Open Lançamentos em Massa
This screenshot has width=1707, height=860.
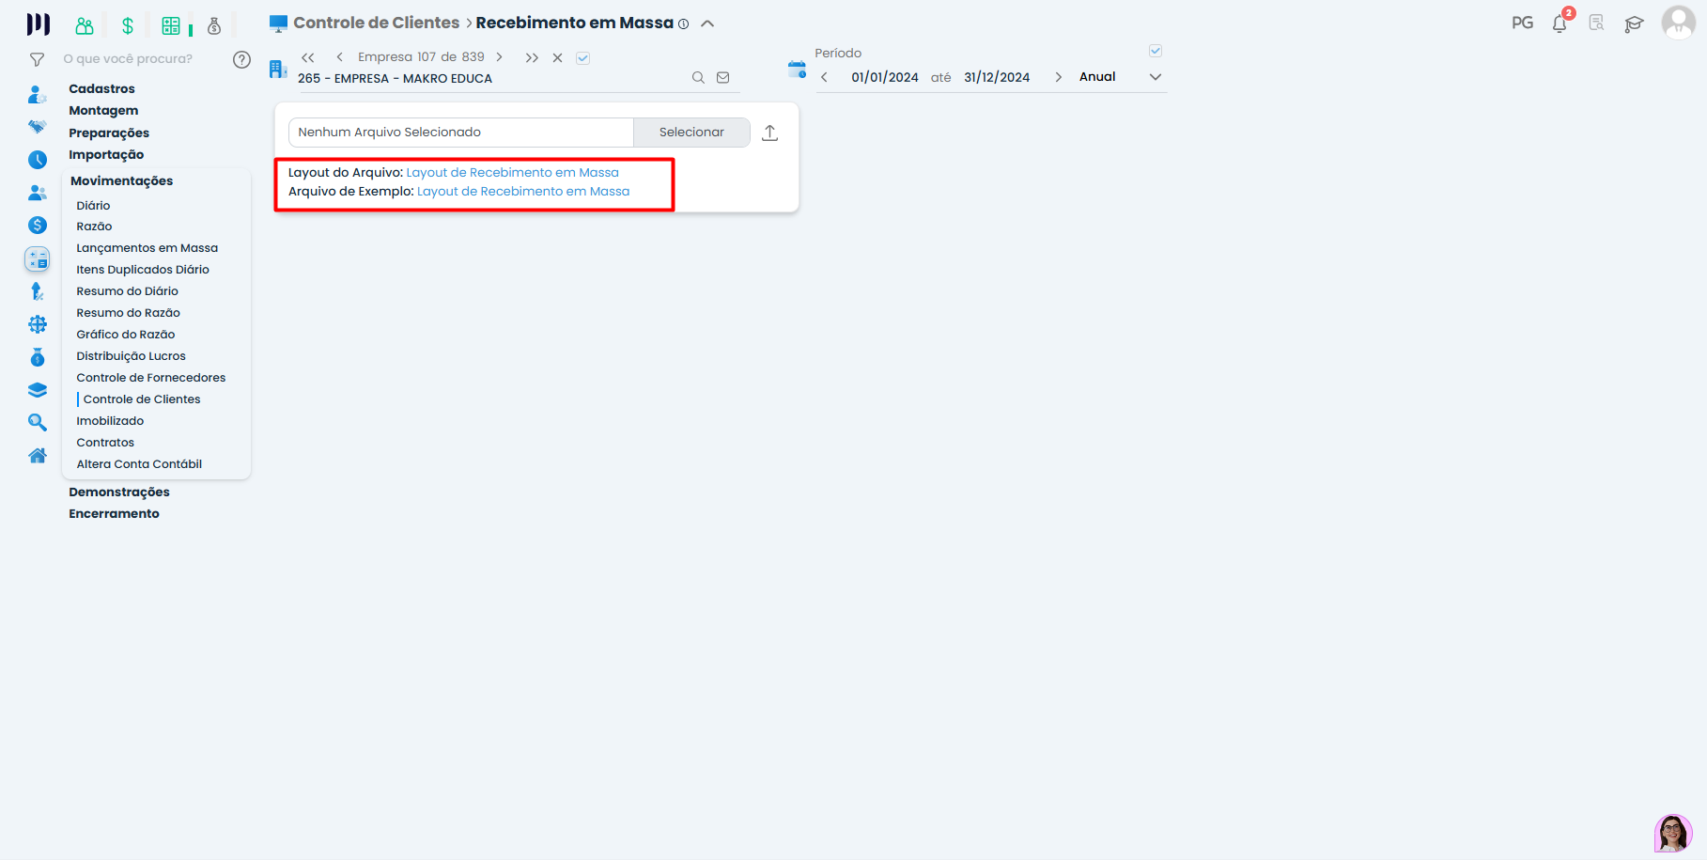tap(147, 248)
